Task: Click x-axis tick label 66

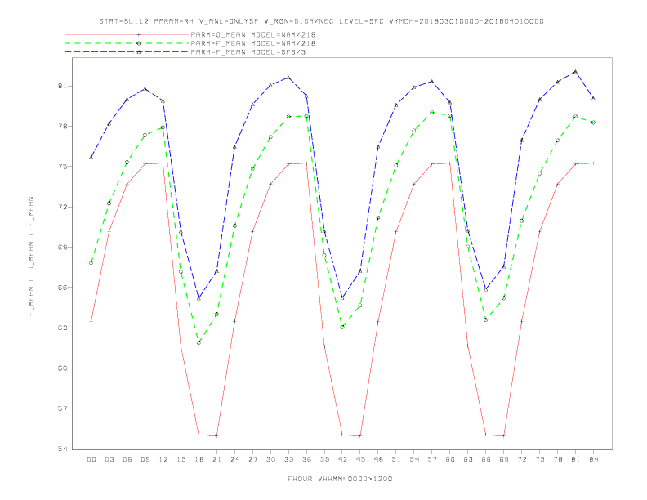Action: (x=486, y=459)
